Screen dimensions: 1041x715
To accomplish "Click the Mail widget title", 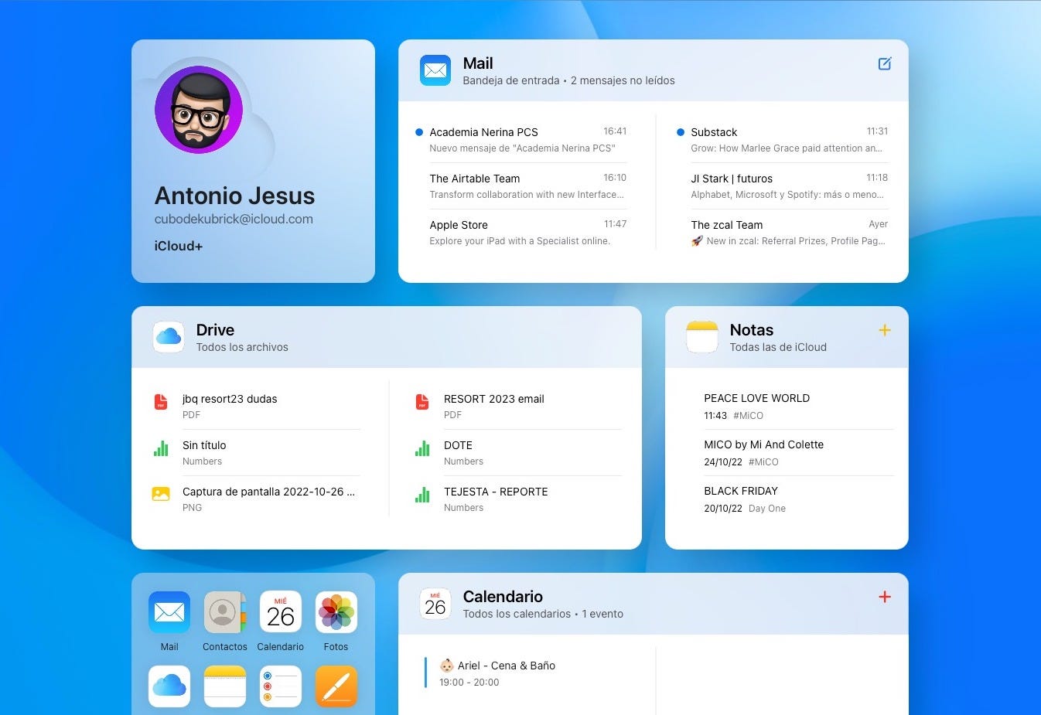I will (x=478, y=63).
